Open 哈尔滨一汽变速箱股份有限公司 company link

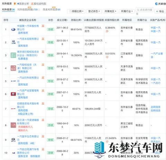28,122
